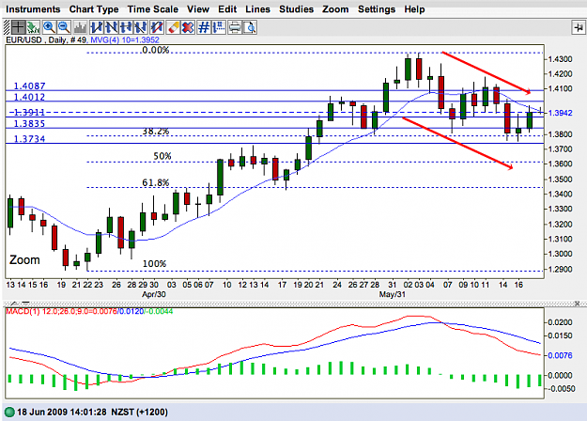Click the 61.8% Fibonacci label
The width and height of the screenshot is (587, 421).
(x=155, y=182)
